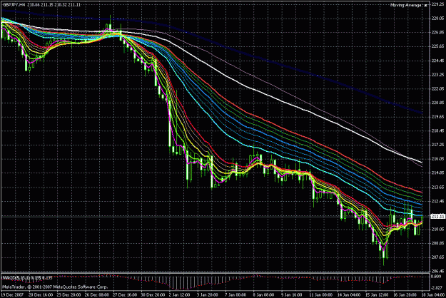The width and height of the screenshot is (446, 298).
Task: Click the 224.45 price scale label
Action: tap(438, 61)
